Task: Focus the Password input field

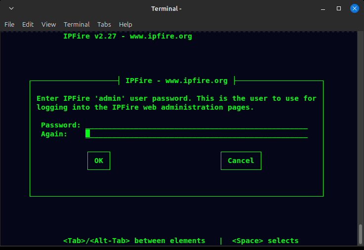Action: point(197,125)
